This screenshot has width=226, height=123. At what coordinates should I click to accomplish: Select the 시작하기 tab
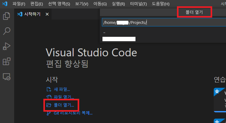(x=33, y=14)
